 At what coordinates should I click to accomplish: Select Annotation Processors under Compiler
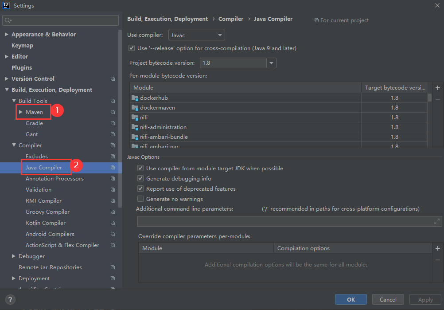[55, 179]
